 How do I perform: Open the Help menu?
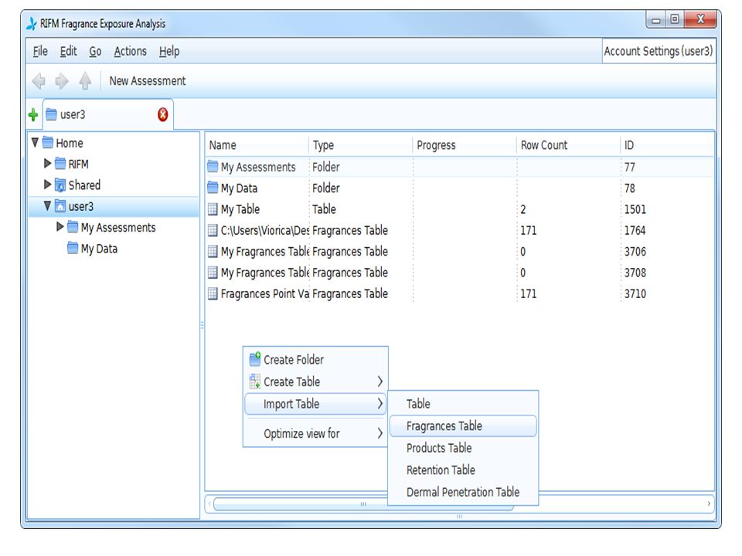pos(169,51)
